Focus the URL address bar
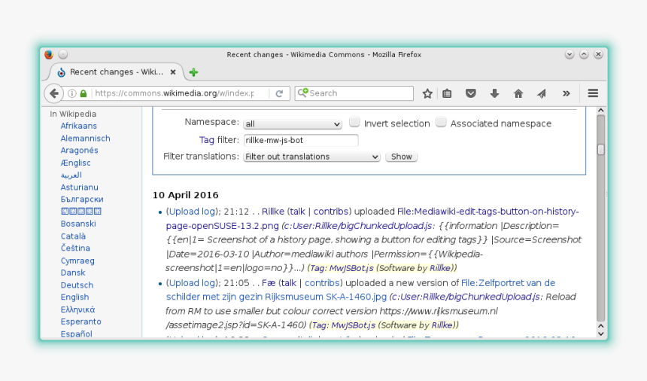 point(175,93)
